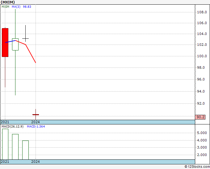Image resolution: width=210 pixels, height=169 pixels.
Task: Click the tallest MACD histogram bar
Action: pyautogui.click(x=5, y=144)
